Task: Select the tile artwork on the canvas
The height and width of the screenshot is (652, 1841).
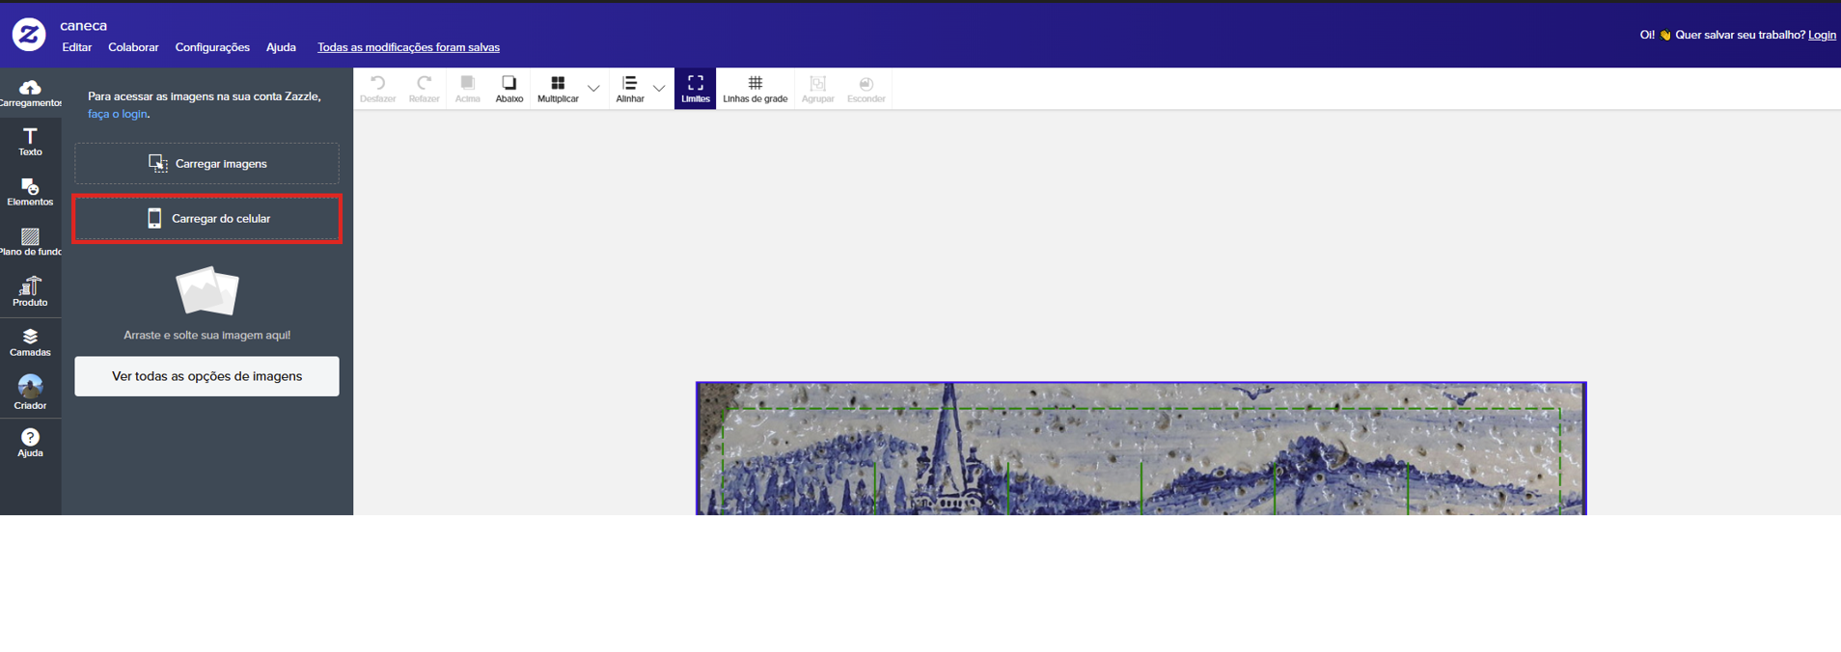Action: click(x=1140, y=448)
